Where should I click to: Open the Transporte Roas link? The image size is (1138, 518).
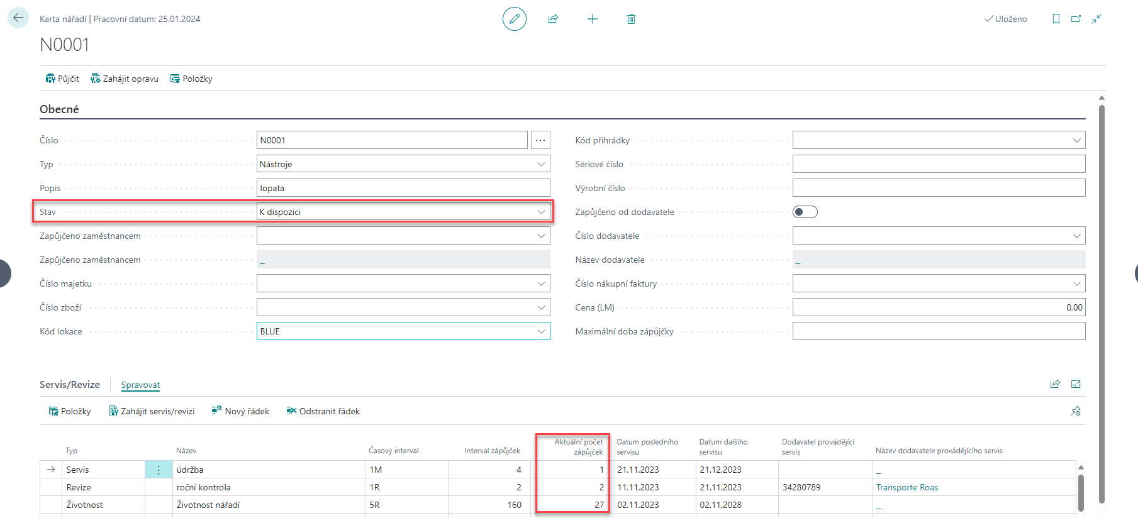click(x=906, y=487)
